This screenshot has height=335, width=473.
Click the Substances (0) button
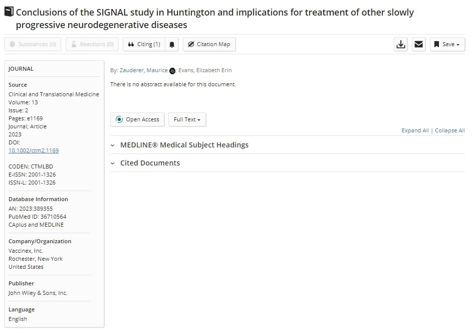coord(33,44)
